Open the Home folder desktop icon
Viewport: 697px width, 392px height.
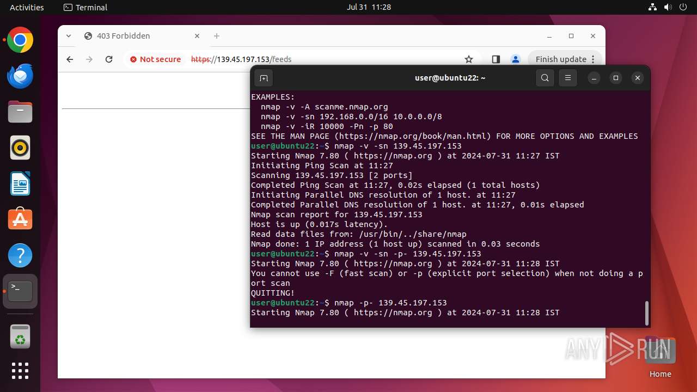click(660, 358)
